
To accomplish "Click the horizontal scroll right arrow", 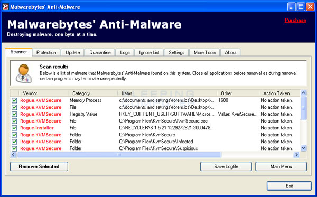I will [x=296, y=155].
